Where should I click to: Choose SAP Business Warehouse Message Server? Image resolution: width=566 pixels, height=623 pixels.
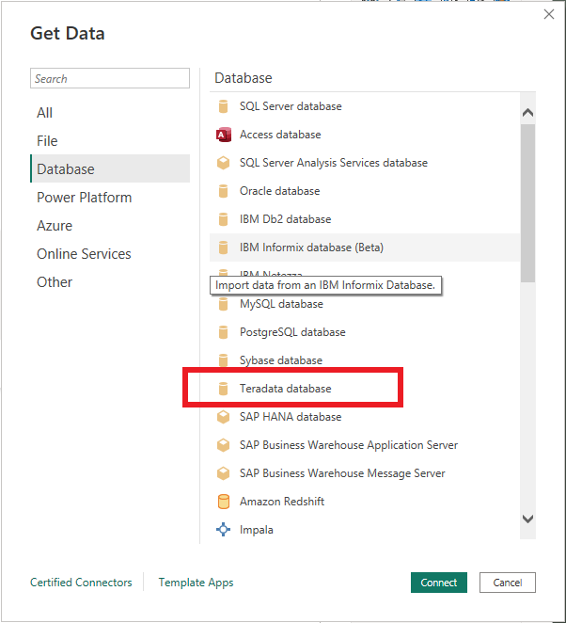365,473
